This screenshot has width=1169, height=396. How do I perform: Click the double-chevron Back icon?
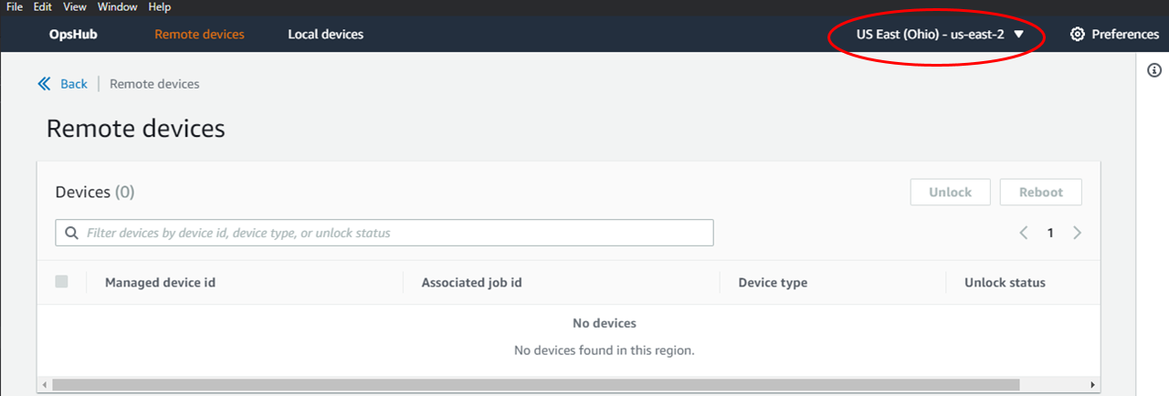click(x=45, y=84)
